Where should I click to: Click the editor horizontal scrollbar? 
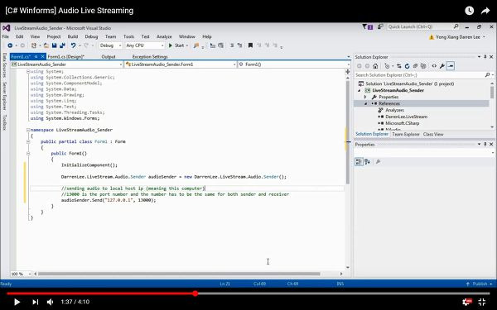[x=179, y=274]
